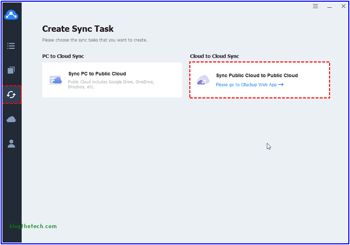The height and width of the screenshot is (245, 350).
Task: Click the cloud-to-cloud sync card icon
Action: click(203, 80)
